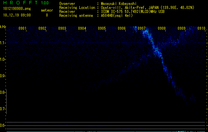Click observer name Masayuki Kobayashi
The image size is (208, 132).
tap(119, 4)
